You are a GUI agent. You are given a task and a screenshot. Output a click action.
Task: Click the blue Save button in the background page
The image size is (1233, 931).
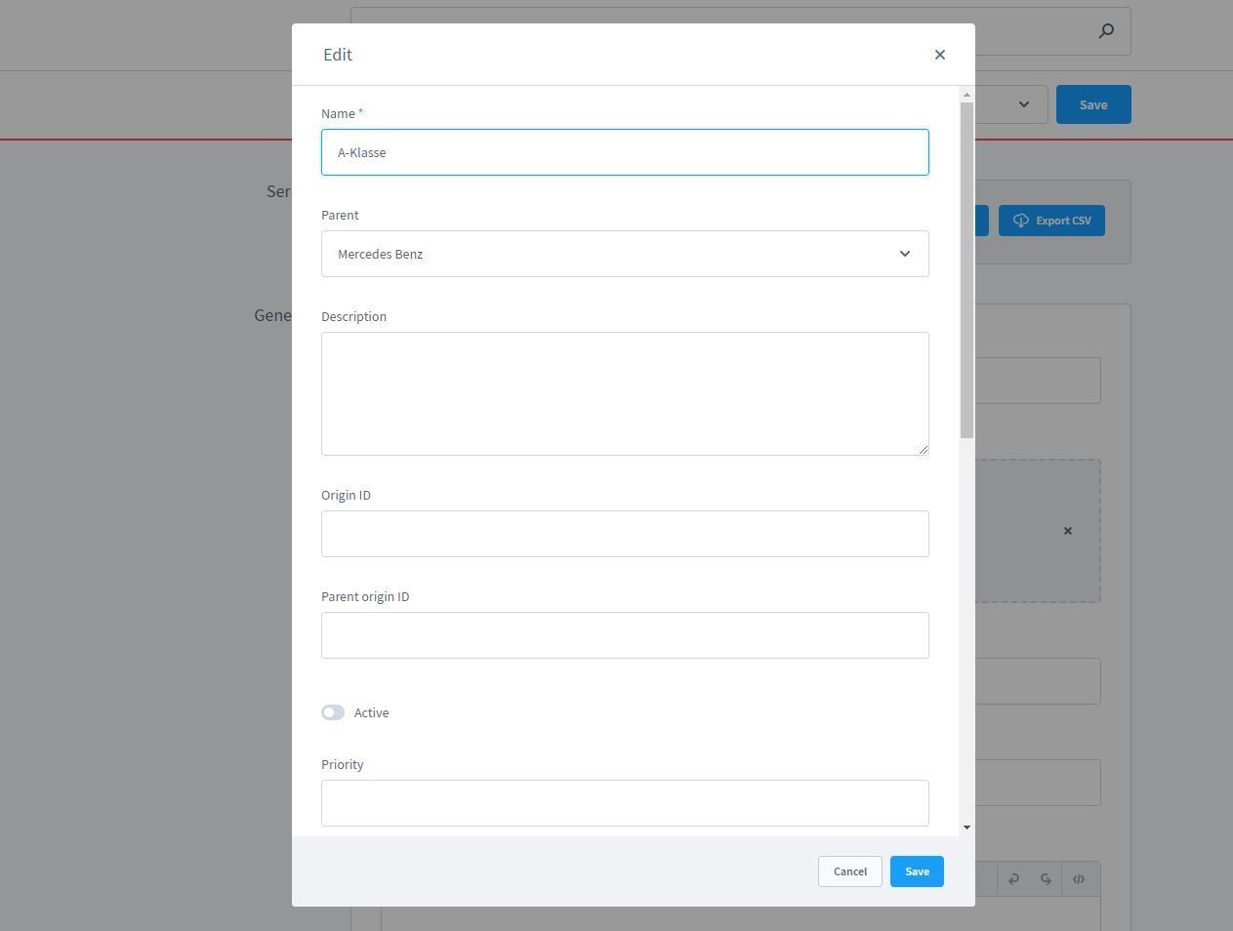point(1093,104)
